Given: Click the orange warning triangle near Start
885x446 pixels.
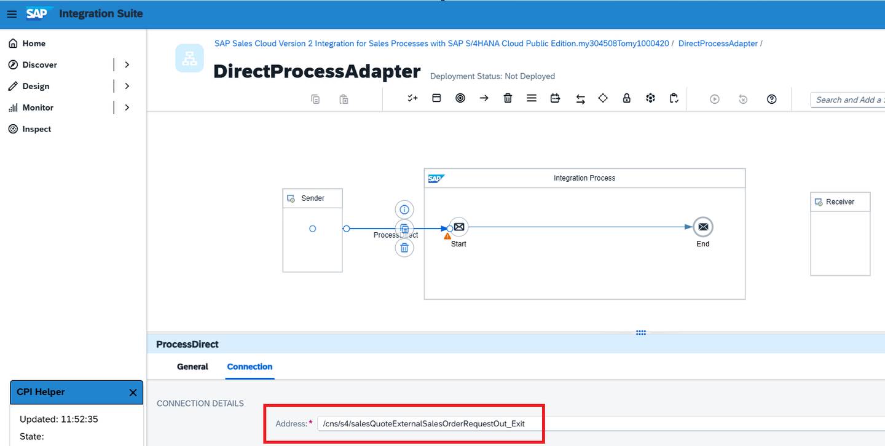Looking at the screenshot, I should (447, 236).
